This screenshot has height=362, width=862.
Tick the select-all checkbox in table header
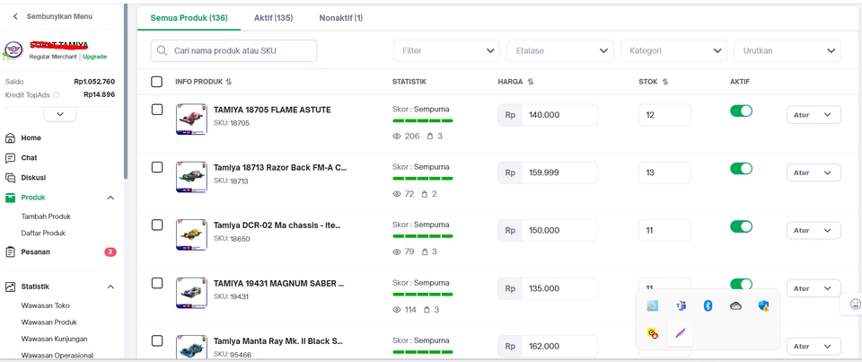click(156, 82)
